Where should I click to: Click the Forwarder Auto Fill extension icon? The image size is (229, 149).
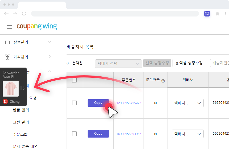[207, 14]
